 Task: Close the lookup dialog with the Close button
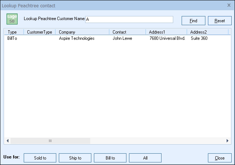pyautogui.click(x=220, y=158)
